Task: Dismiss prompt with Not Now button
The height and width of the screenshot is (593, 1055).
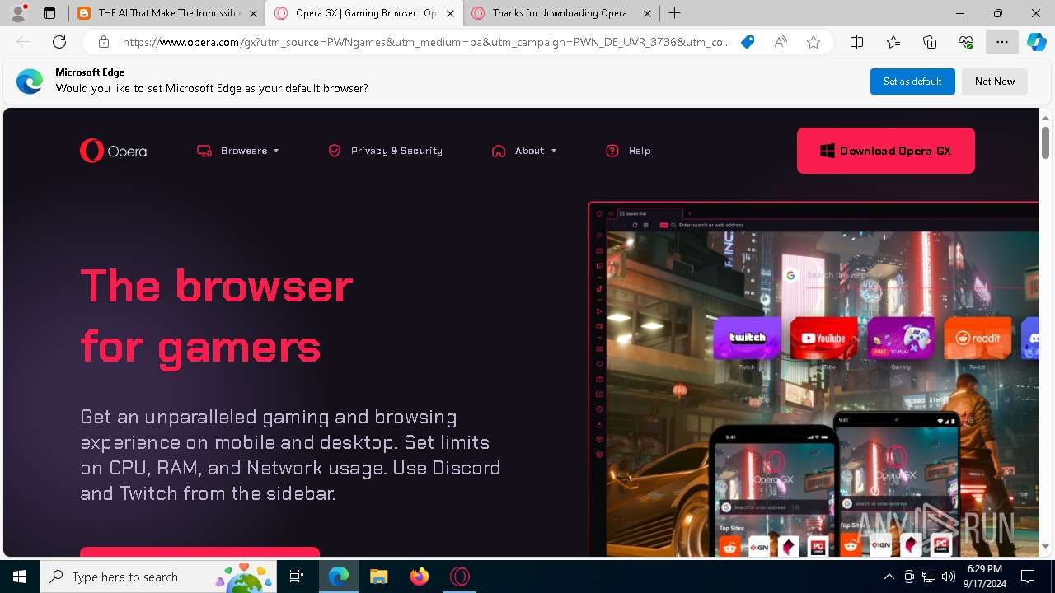Action: (x=995, y=82)
